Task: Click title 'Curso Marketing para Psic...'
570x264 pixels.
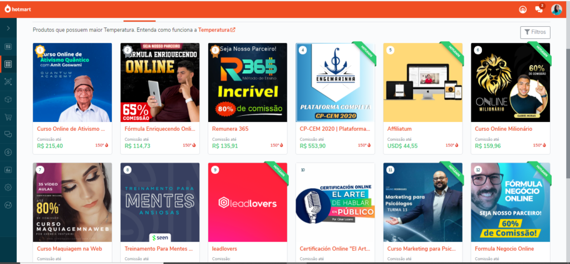Action: [x=421, y=249]
